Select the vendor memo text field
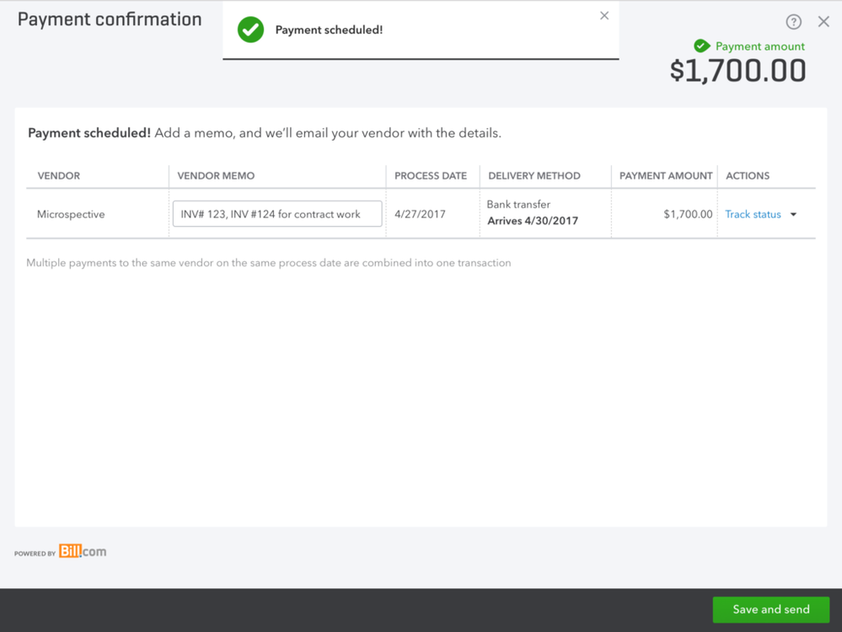The height and width of the screenshot is (632, 842). pyautogui.click(x=276, y=213)
